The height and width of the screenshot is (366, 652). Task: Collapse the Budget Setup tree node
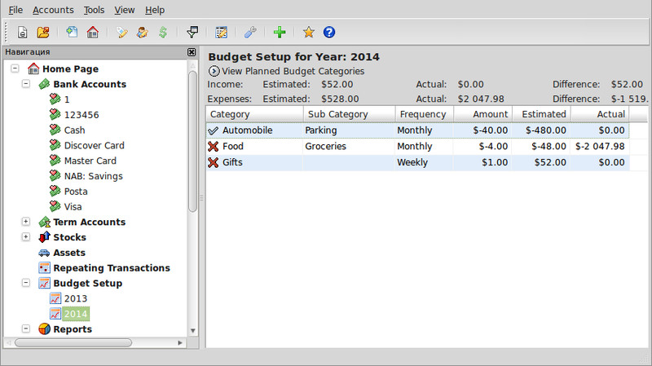(x=26, y=283)
